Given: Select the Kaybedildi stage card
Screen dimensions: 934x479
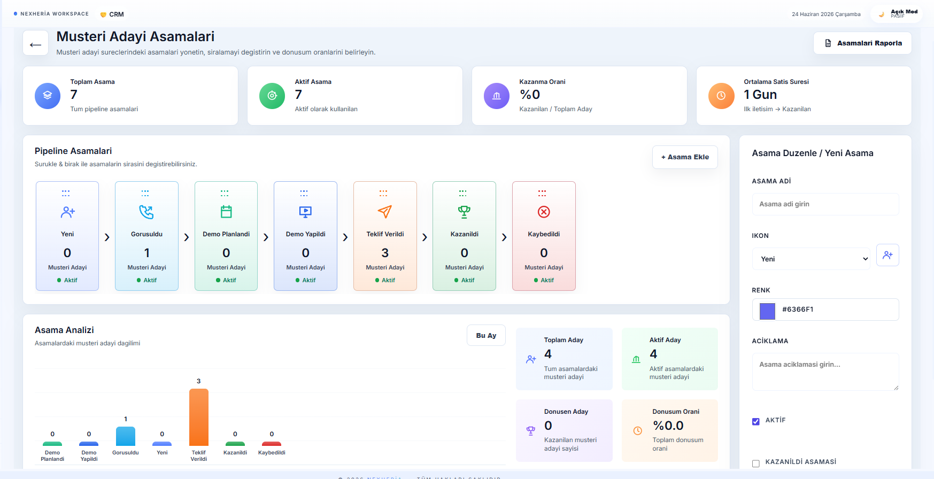Looking at the screenshot, I should (544, 236).
